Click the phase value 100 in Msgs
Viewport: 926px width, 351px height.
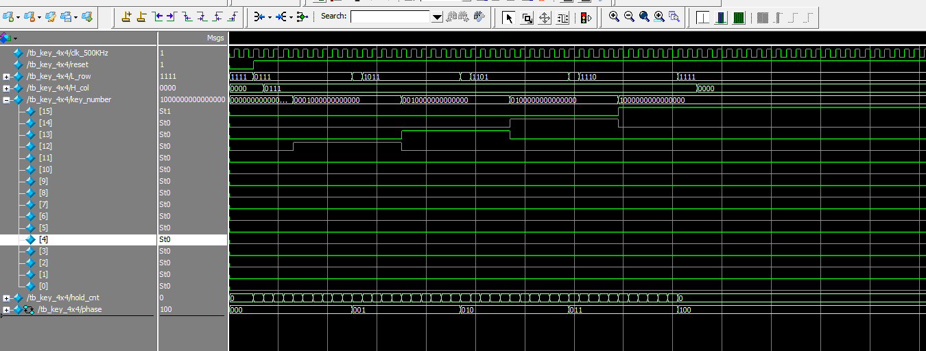pos(165,309)
